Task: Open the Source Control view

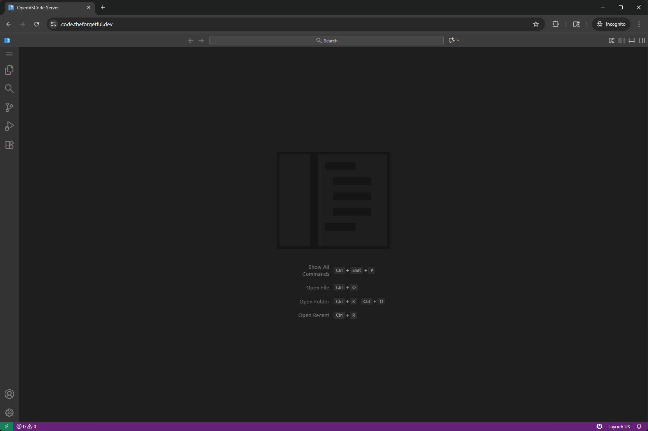Action: [9, 107]
